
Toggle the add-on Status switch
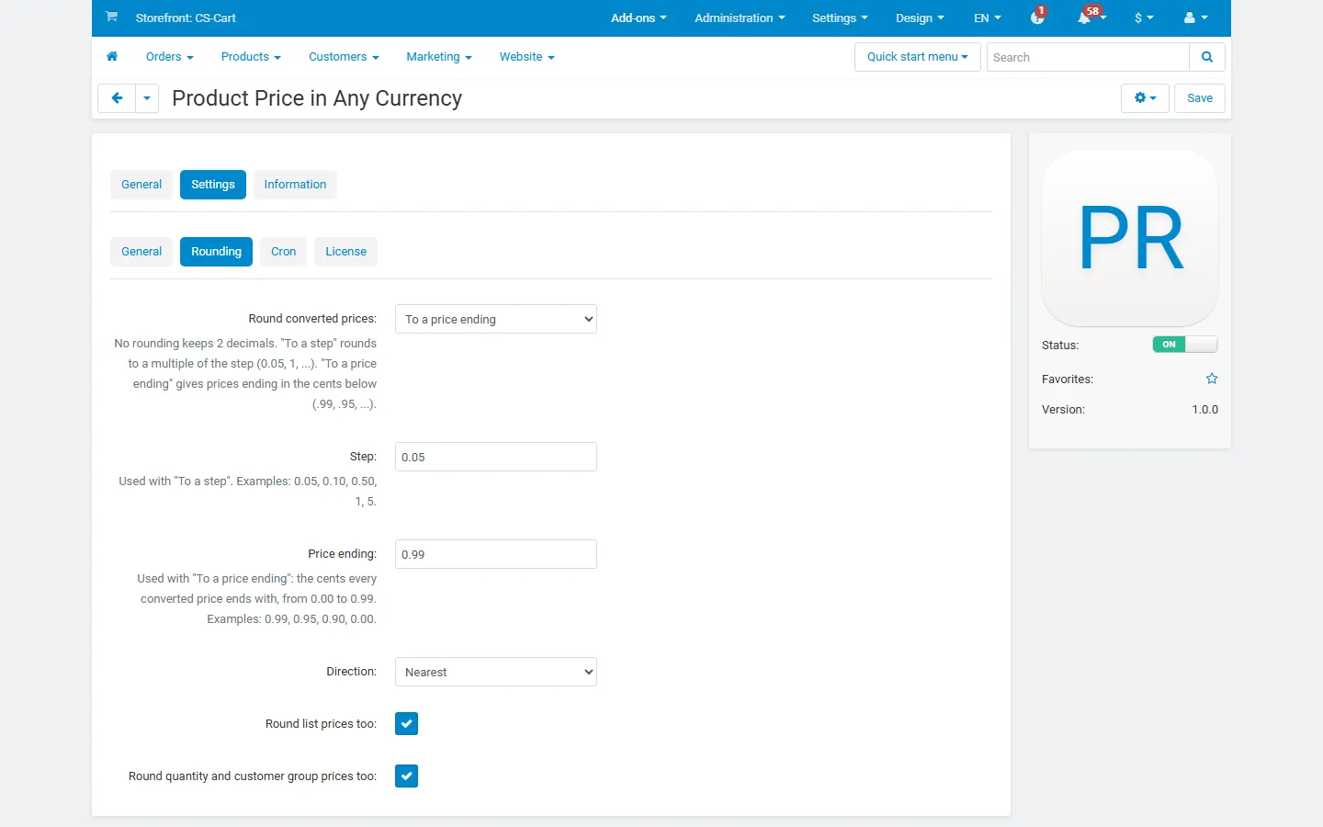point(1185,345)
